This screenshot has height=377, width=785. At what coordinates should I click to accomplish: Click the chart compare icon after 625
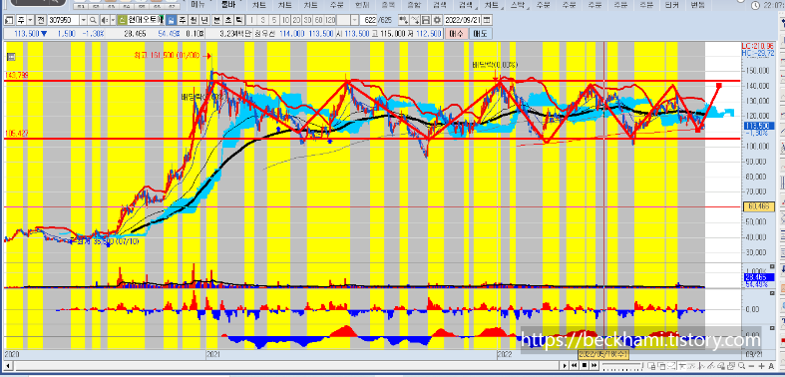pos(404,21)
